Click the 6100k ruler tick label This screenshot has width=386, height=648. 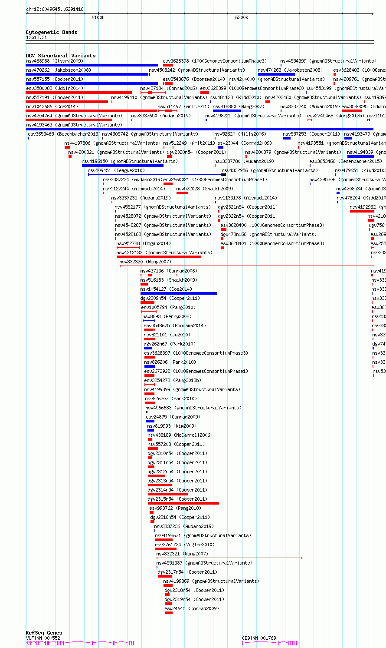click(98, 17)
